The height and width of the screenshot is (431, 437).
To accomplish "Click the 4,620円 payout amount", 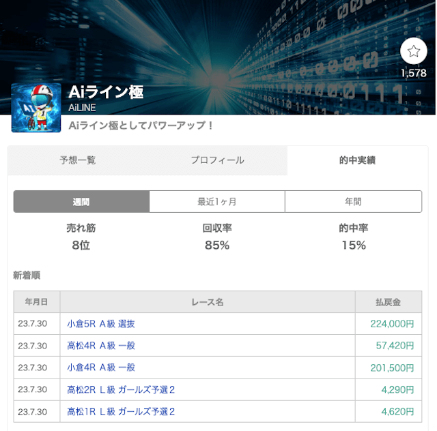I will (x=397, y=411).
